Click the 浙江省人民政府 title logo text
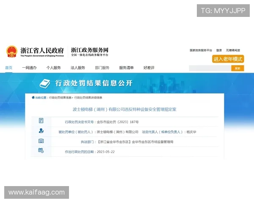Image resolution: width=254 pixels, height=203 pixels. pyautogui.click(x=42, y=50)
